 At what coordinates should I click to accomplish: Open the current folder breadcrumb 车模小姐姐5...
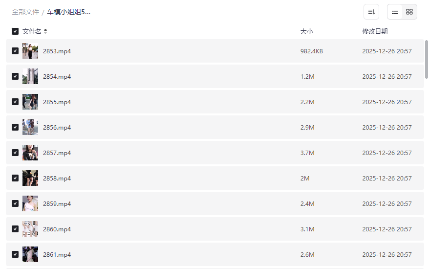coord(69,12)
